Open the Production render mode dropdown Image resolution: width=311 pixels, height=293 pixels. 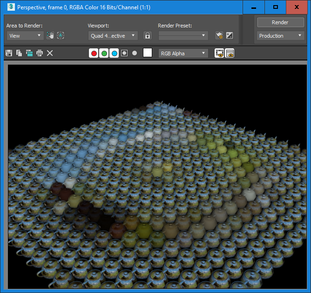[x=280, y=36]
